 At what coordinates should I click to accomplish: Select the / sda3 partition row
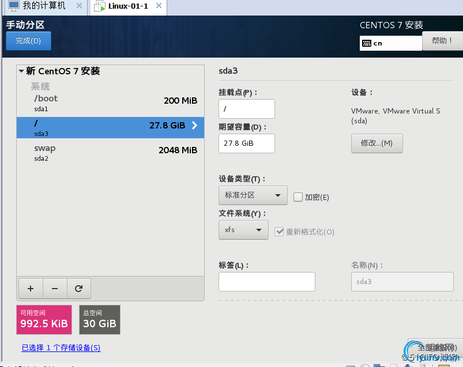(111, 128)
